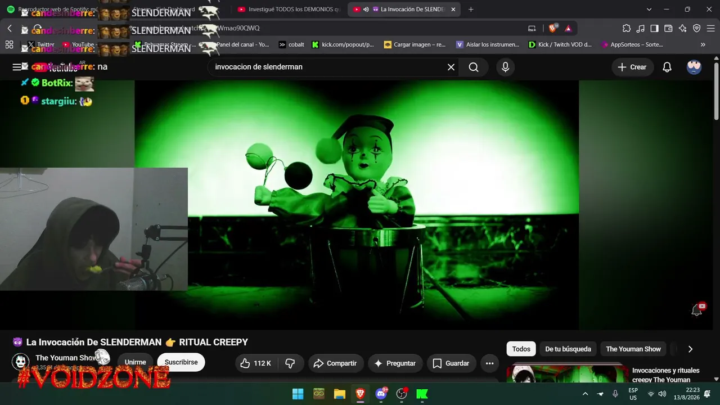Start voice search with the microphone
This screenshot has height=405, width=720.
(x=505, y=67)
